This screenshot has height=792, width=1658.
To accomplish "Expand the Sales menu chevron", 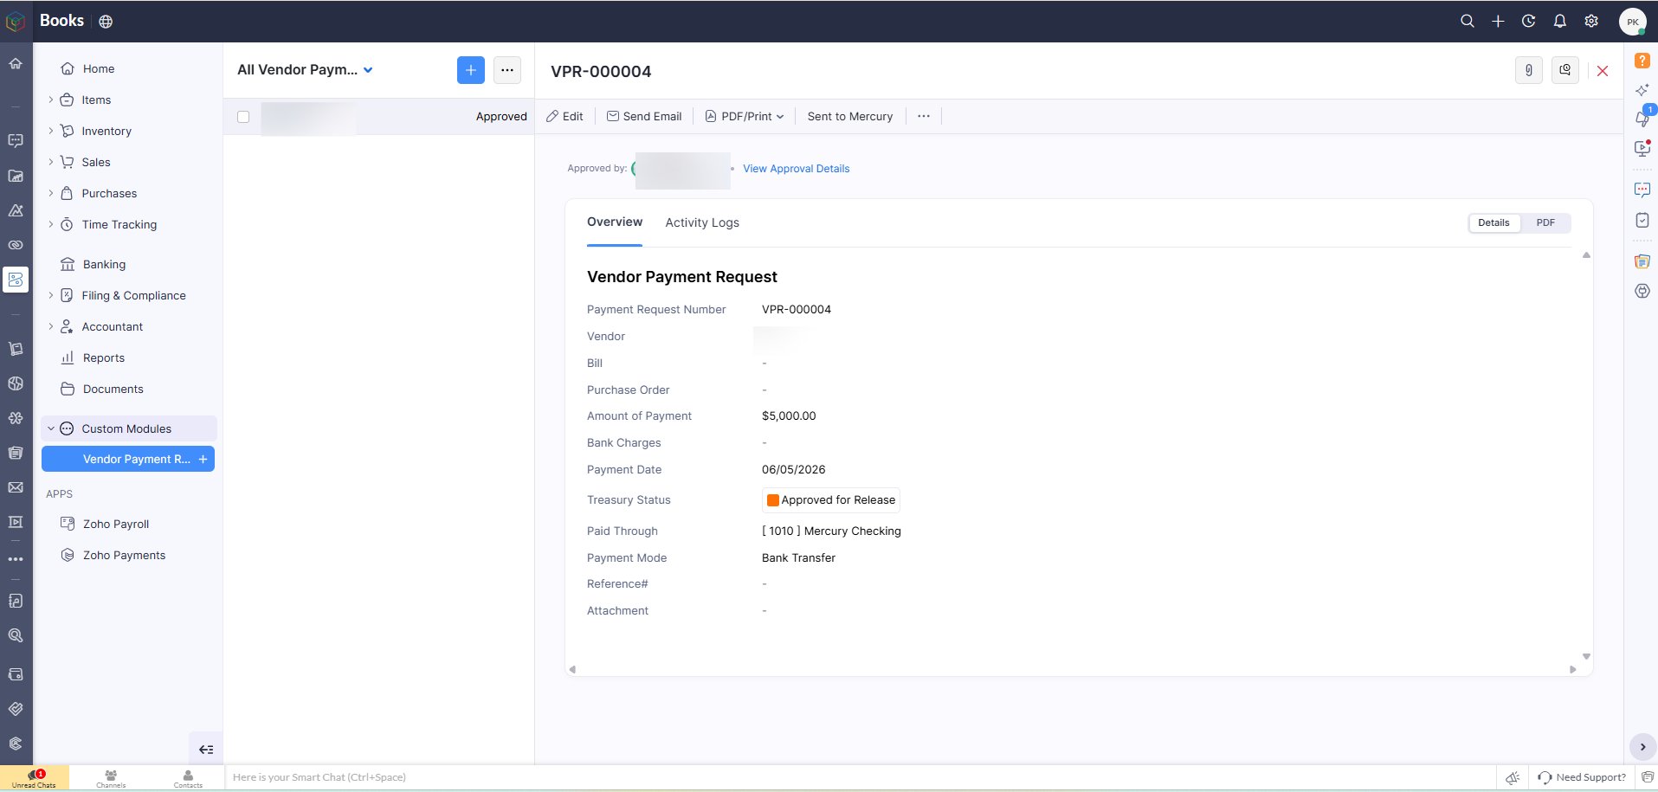I will pyautogui.click(x=50, y=162).
